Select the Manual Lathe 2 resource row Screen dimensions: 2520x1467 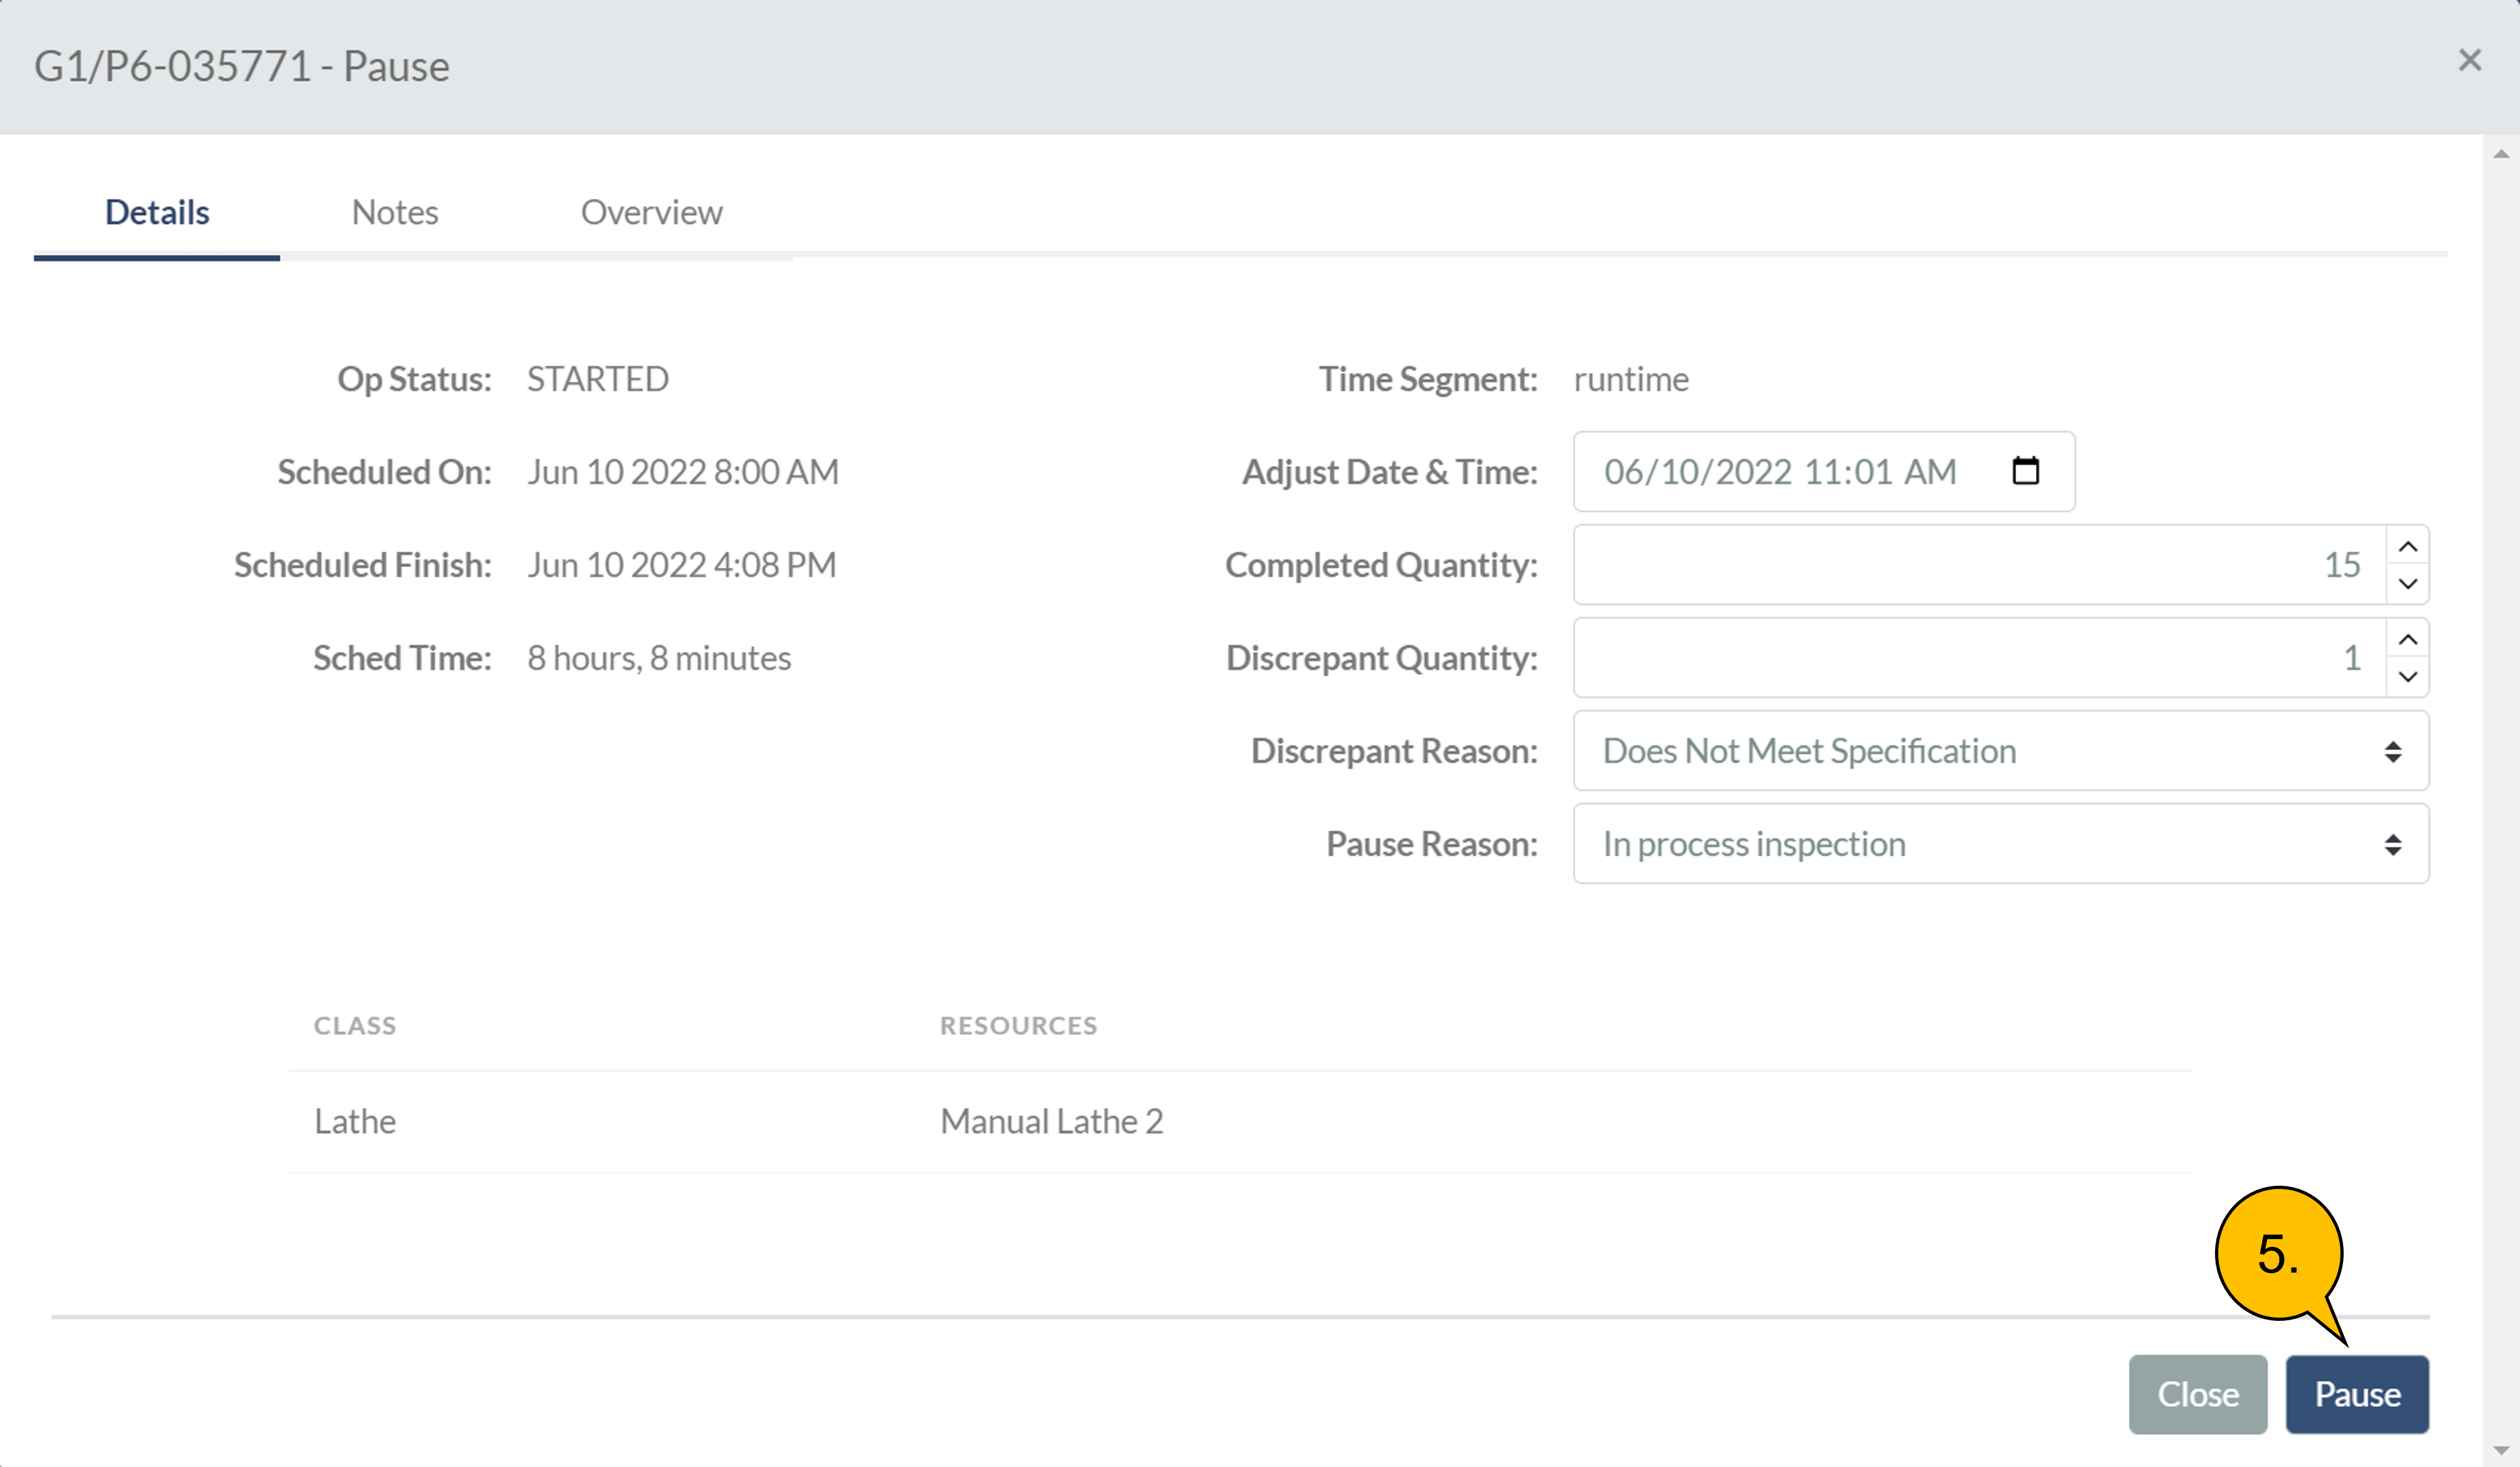tap(1051, 1121)
